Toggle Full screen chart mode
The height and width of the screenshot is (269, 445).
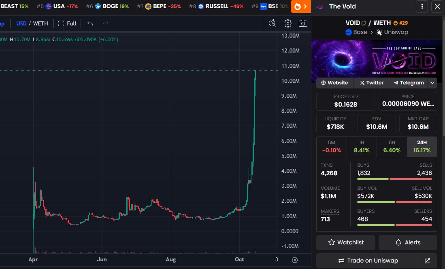point(67,23)
